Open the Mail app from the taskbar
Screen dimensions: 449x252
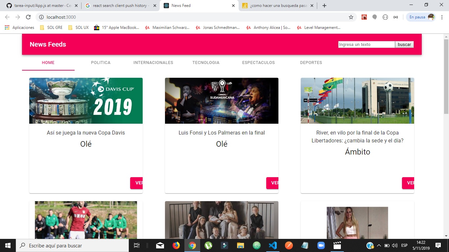(x=160, y=245)
